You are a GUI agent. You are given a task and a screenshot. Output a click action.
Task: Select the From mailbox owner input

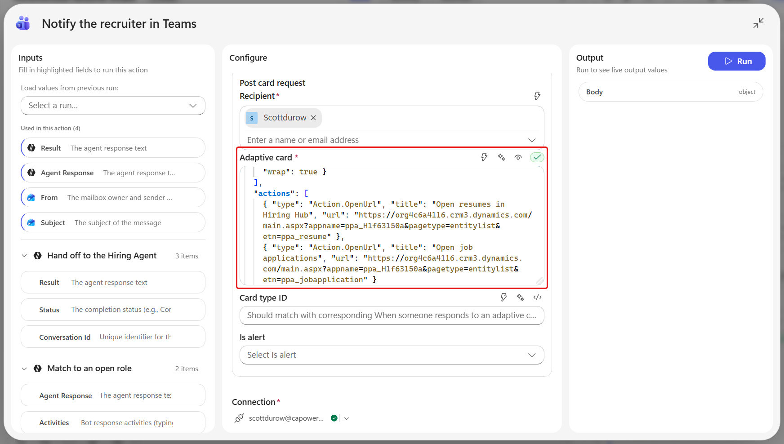113,197
